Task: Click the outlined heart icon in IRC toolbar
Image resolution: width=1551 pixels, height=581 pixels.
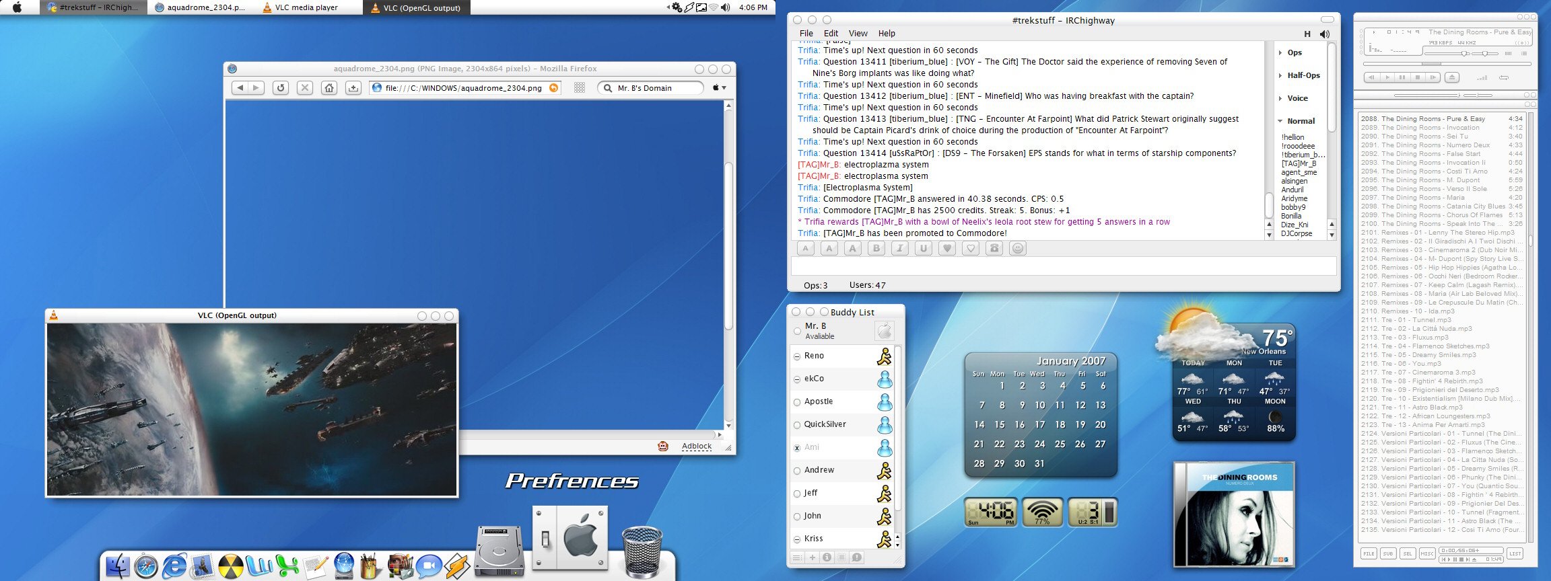Action: pyautogui.click(x=971, y=248)
